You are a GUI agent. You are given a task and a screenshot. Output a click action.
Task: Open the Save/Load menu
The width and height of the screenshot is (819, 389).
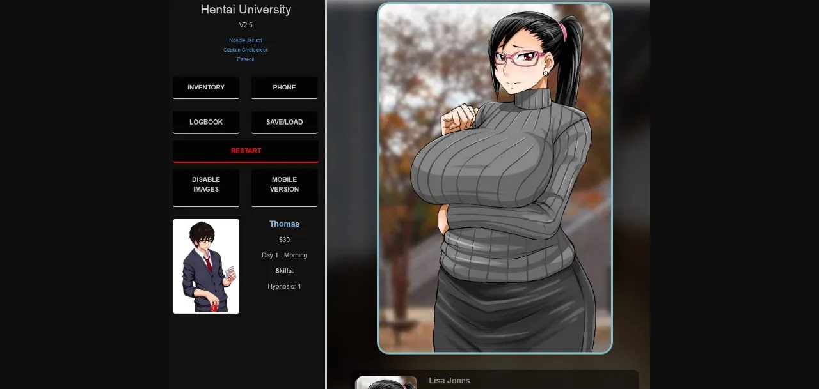pos(284,121)
